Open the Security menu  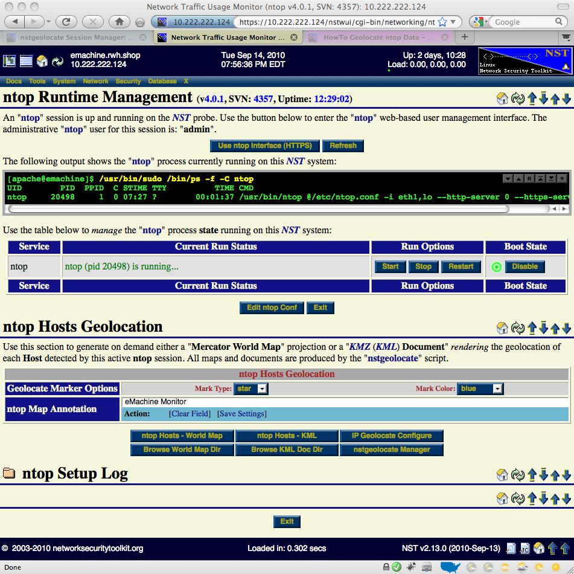coord(128,82)
